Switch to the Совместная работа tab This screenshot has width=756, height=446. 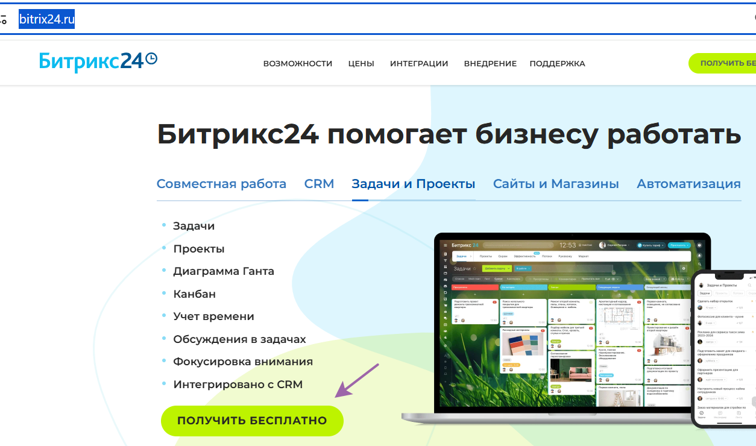tap(221, 184)
